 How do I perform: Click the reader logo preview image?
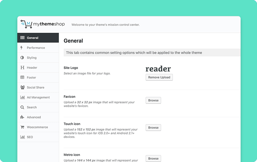[x=158, y=69]
